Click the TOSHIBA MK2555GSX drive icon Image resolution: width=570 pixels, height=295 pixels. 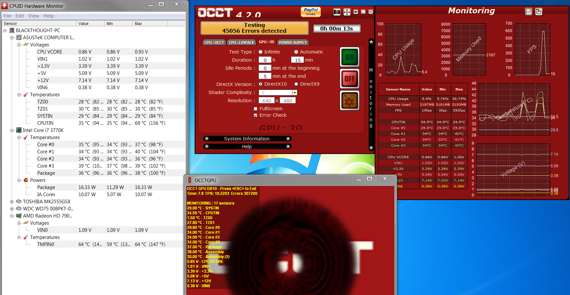(19, 202)
